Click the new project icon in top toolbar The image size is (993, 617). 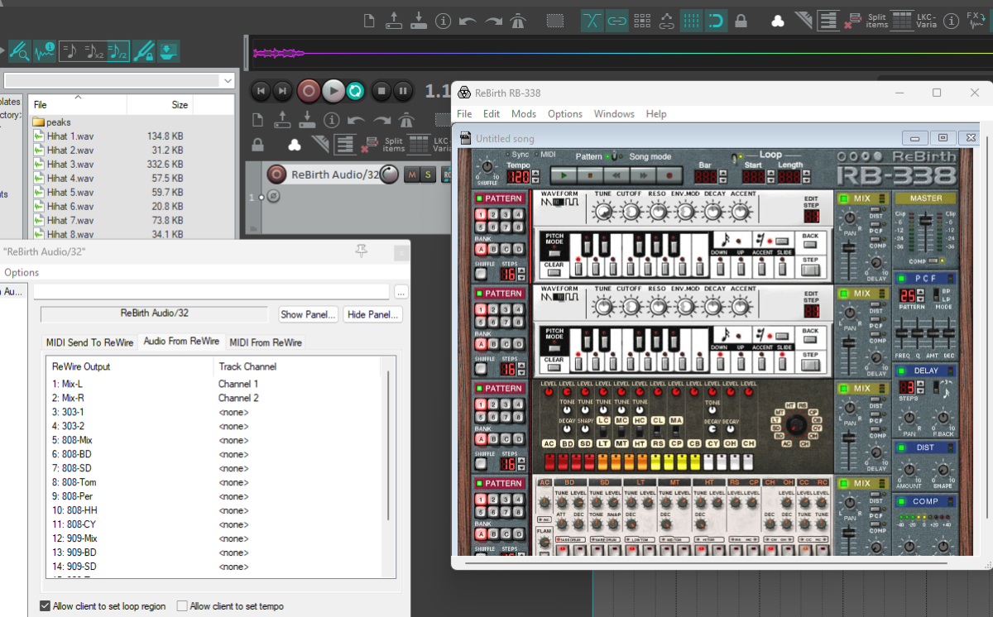click(x=370, y=21)
